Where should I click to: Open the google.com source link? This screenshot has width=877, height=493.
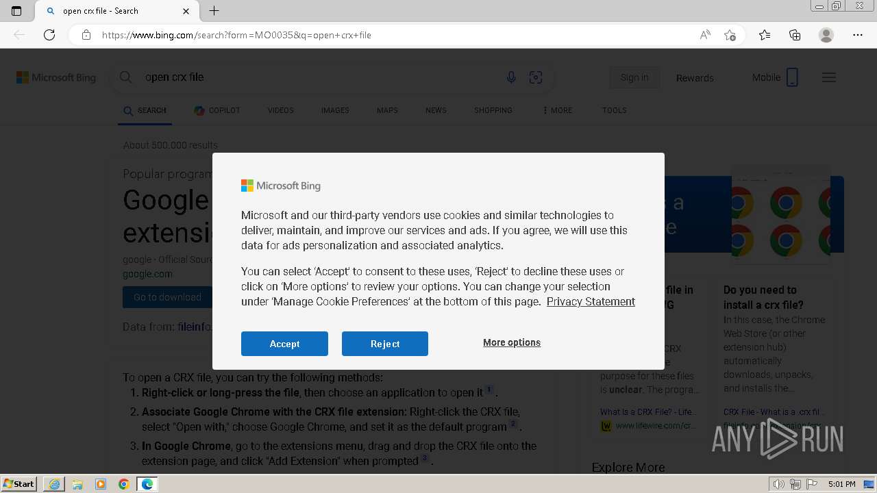pos(147,274)
